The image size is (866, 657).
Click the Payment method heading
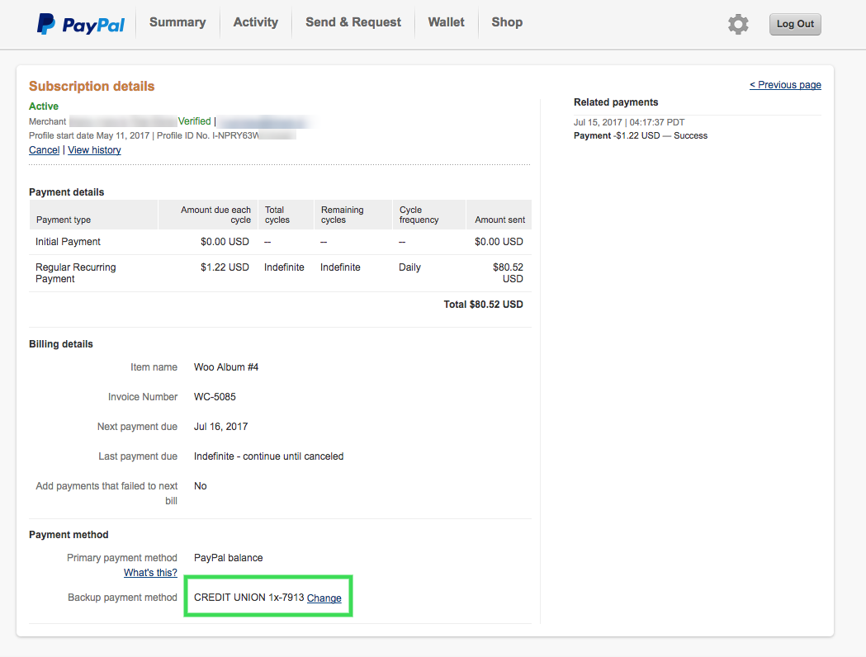tap(69, 535)
